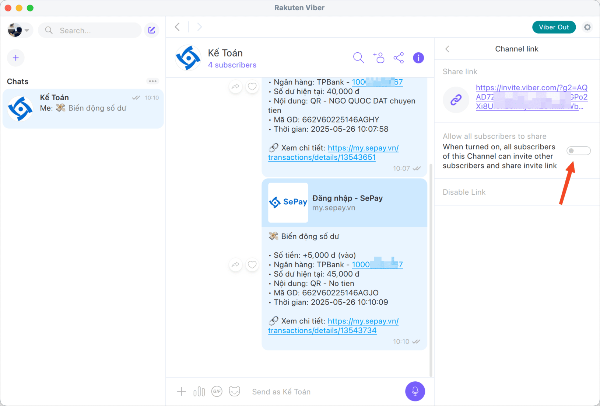Screen dimensions: 600x406
Task: Click Disable Link
Action: pyautogui.click(x=464, y=192)
